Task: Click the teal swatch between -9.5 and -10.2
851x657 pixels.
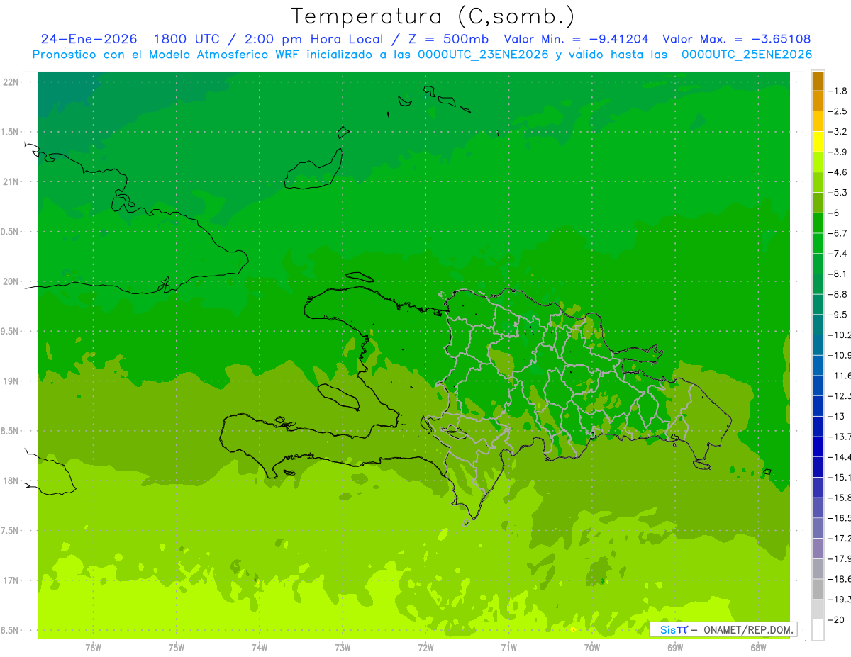Action: click(x=818, y=325)
